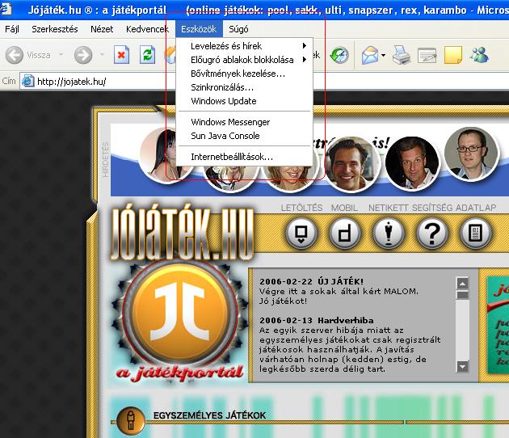509x438 pixels.
Task: Expand the Levelezés és hírek submenu
Action: pyautogui.click(x=245, y=46)
